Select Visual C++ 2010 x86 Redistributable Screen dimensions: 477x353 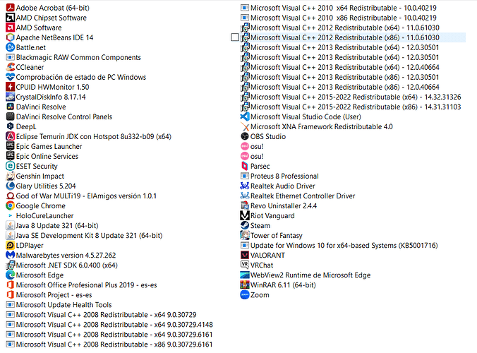pyautogui.click(x=339, y=18)
